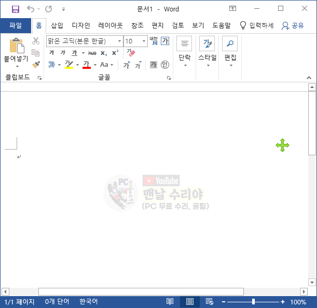This screenshot has height=308, width=317.
Task: Apply red font color
Action: point(87,65)
